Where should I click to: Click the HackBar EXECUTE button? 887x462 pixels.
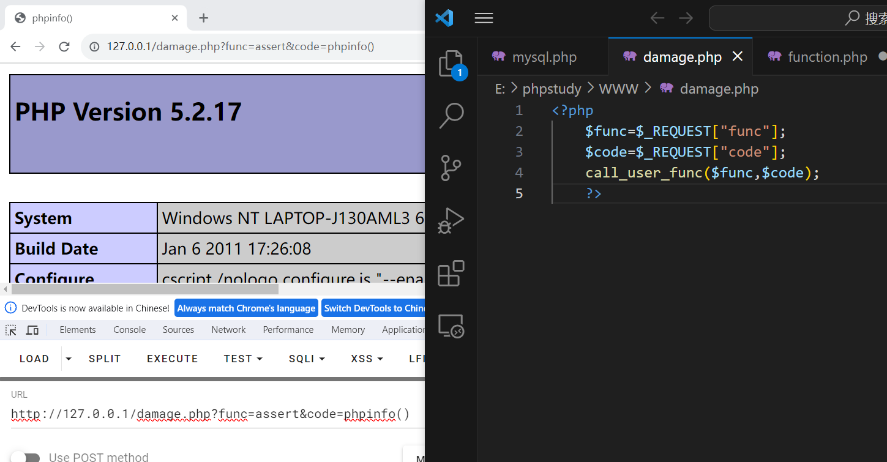(x=173, y=359)
